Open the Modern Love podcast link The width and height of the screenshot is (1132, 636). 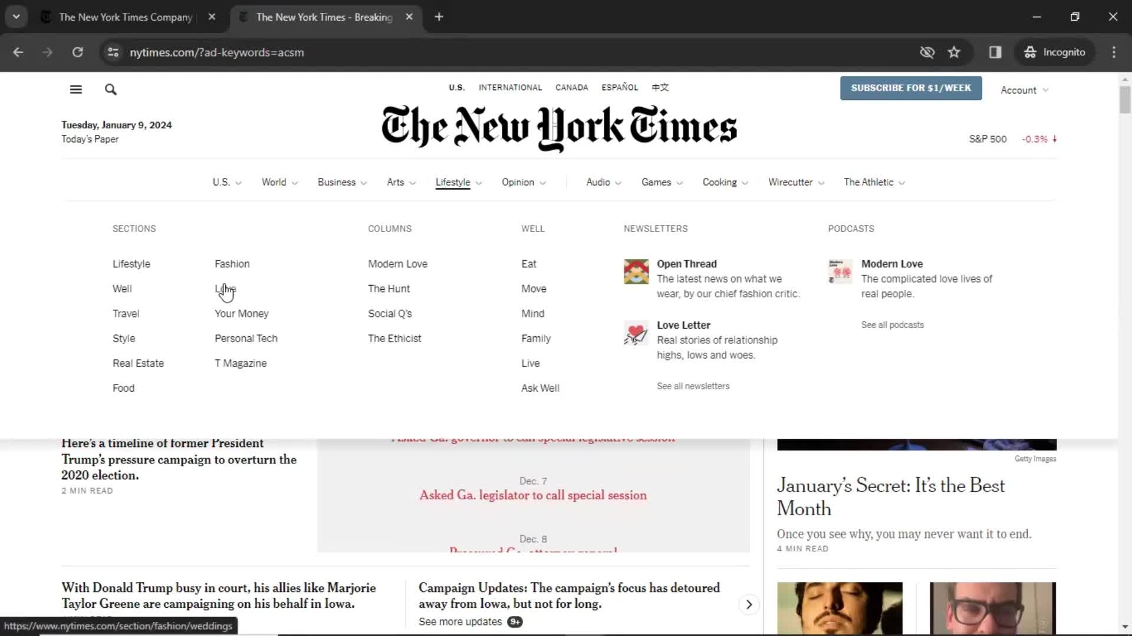(893, 263)
